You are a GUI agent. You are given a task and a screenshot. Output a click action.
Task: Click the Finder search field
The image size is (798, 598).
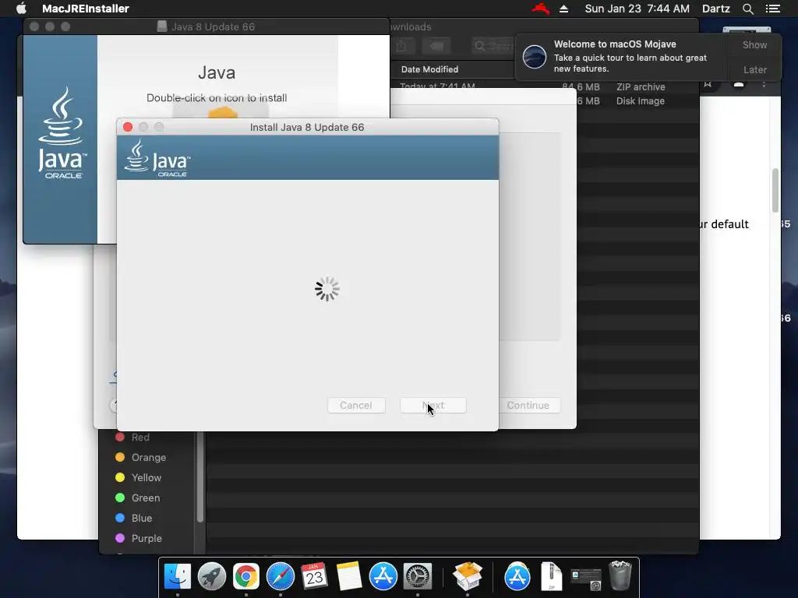493,46
